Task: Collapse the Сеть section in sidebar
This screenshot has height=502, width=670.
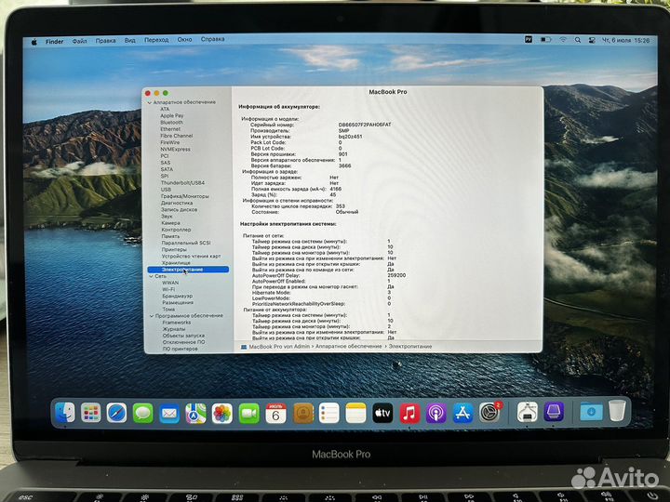Action: 151,276
